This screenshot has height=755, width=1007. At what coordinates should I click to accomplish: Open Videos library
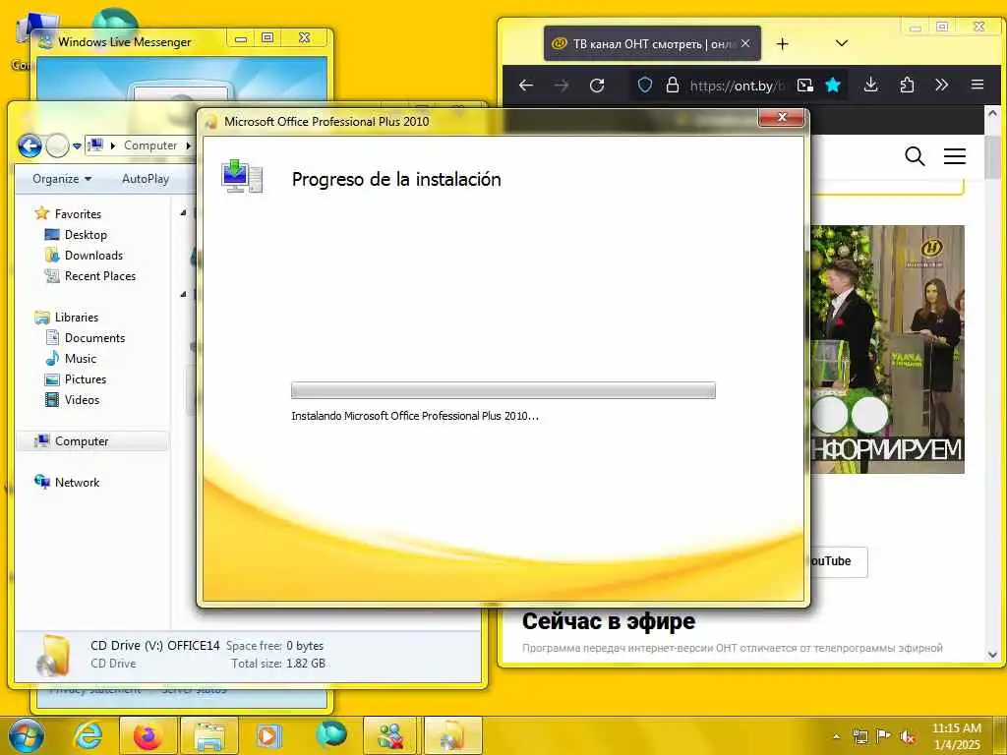pyautogui.click(x=83, y=399)
